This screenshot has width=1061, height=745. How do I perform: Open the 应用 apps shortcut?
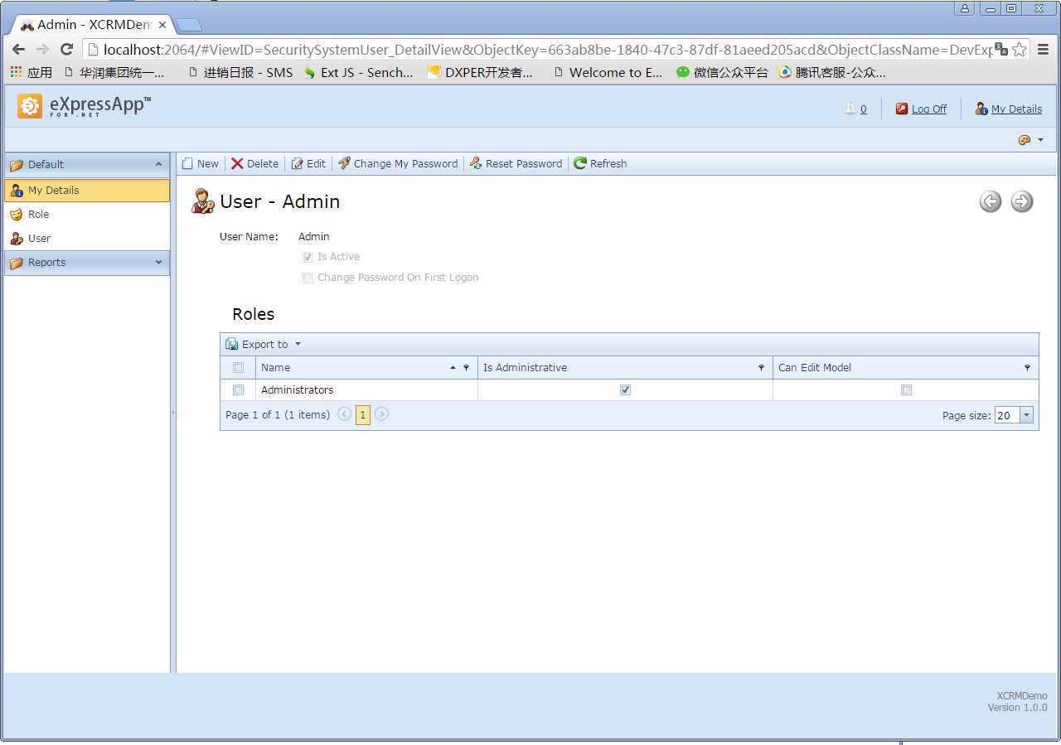pos(31,72)
